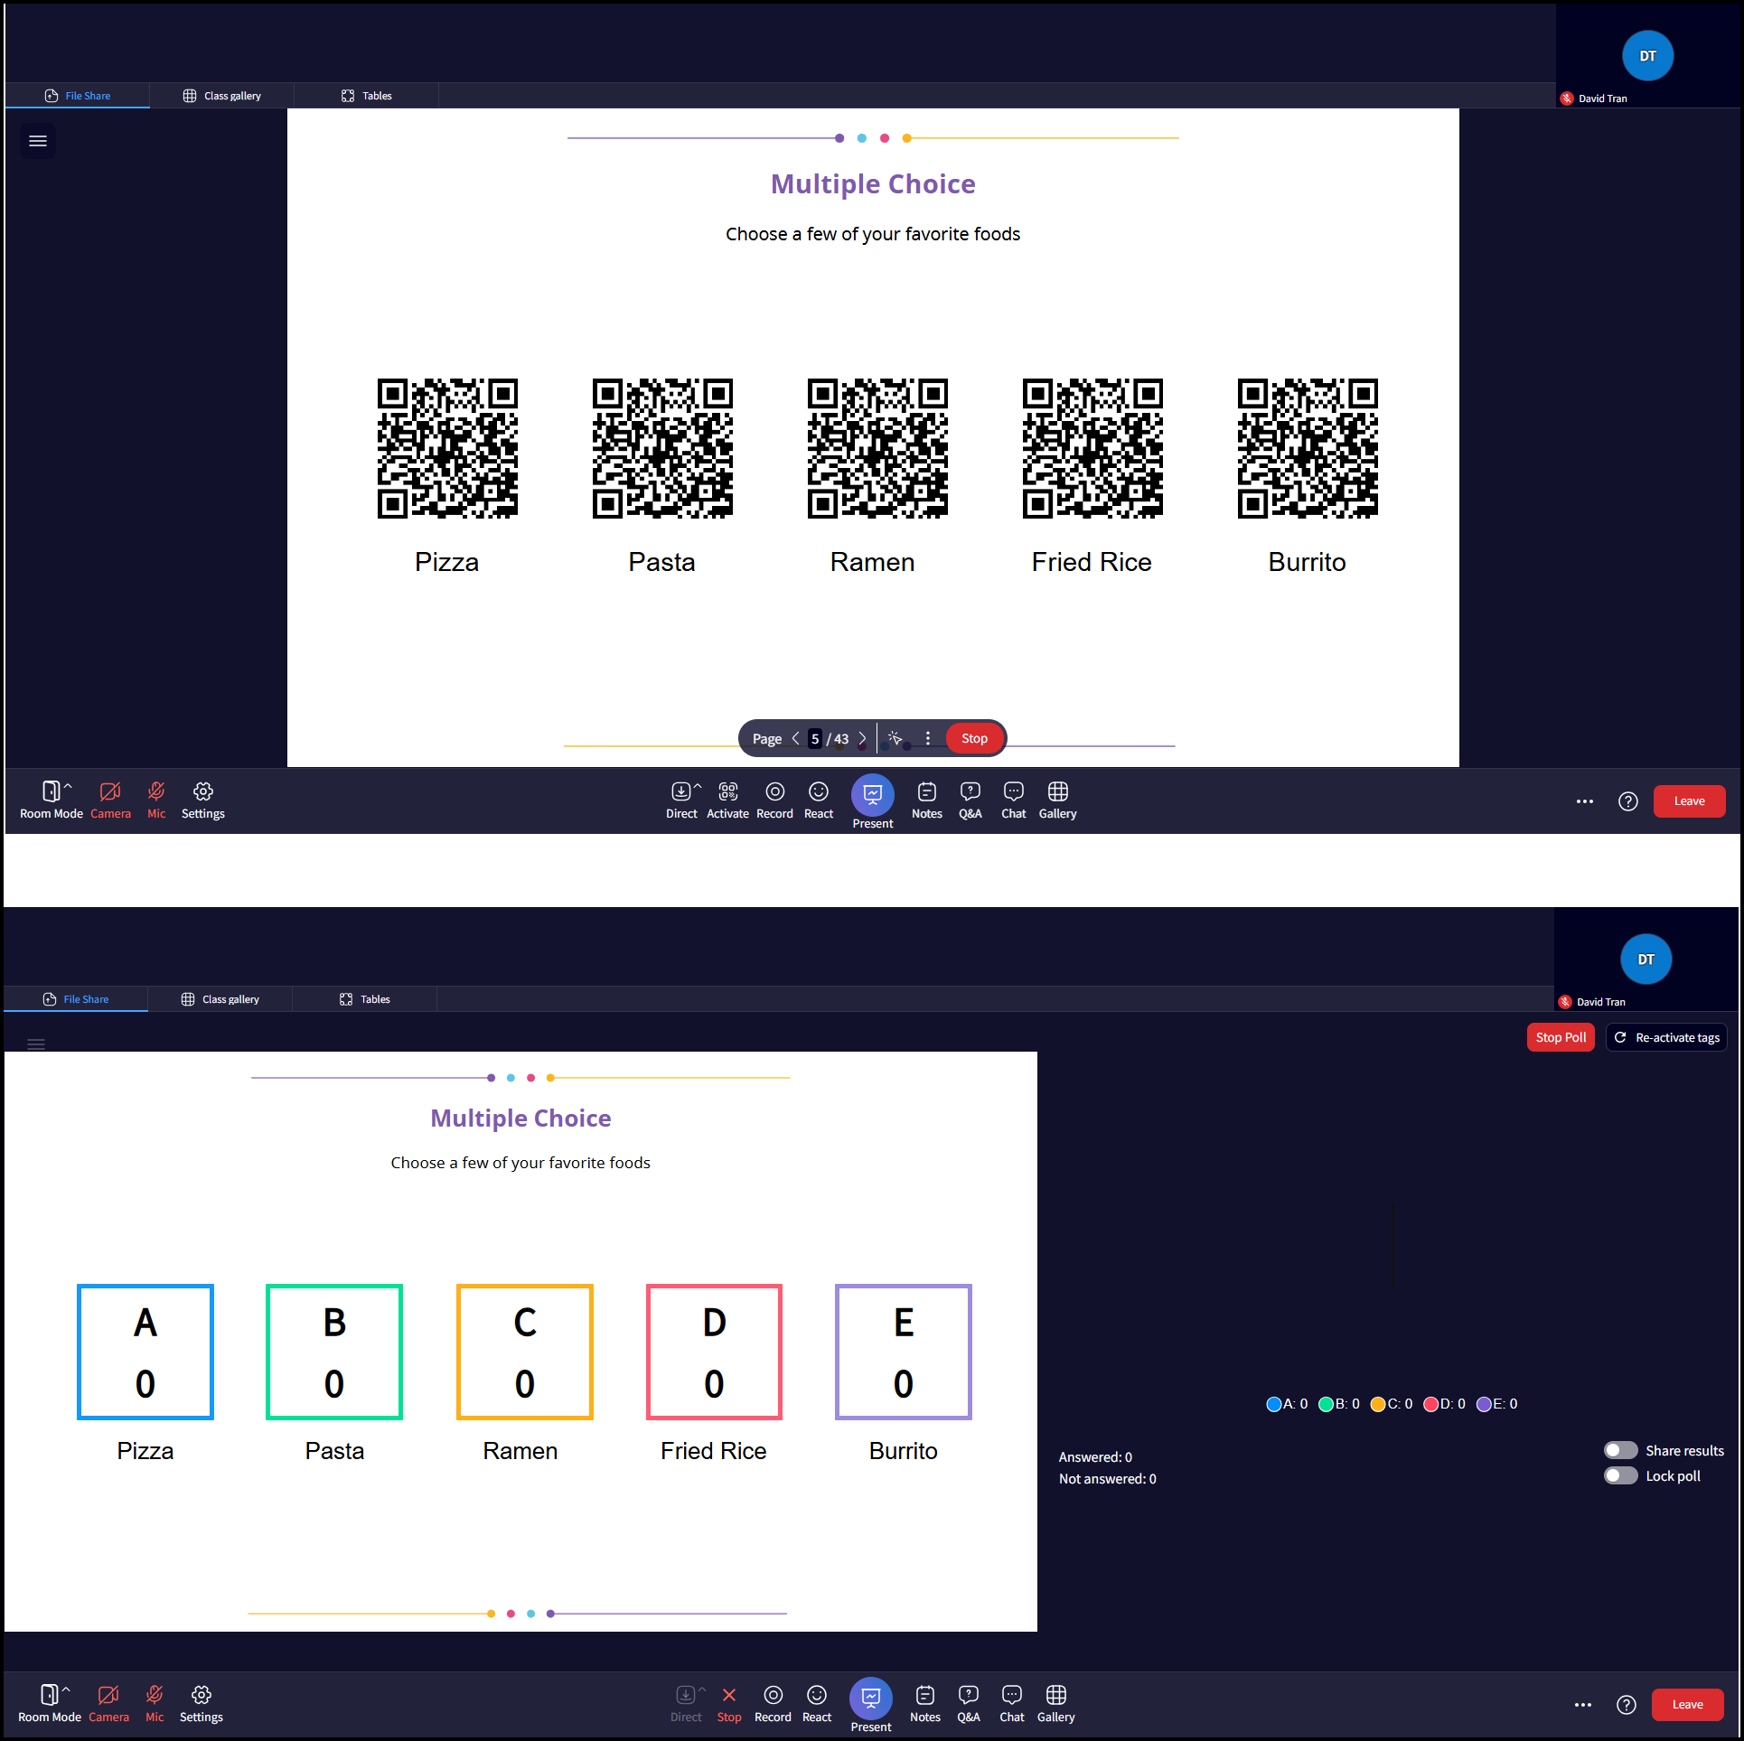Open hamburger menu in top window

pyautogui.click(x=38, y=141)
